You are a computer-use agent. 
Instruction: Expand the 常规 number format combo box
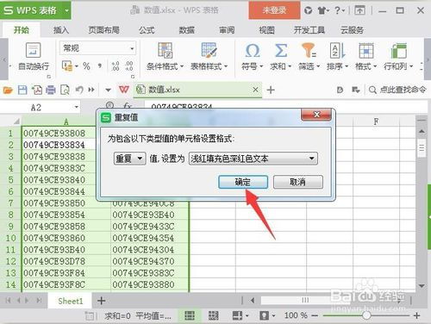pos(97,48)
